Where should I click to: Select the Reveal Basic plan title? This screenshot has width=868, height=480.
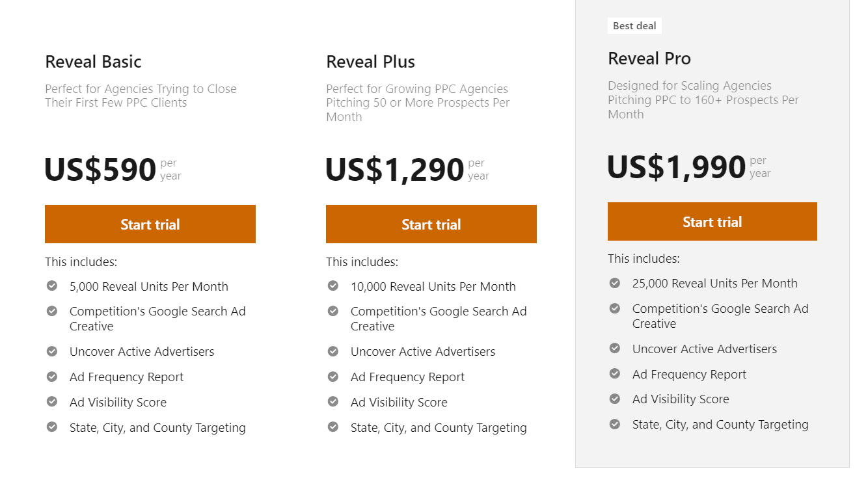(x=93, y=61)
